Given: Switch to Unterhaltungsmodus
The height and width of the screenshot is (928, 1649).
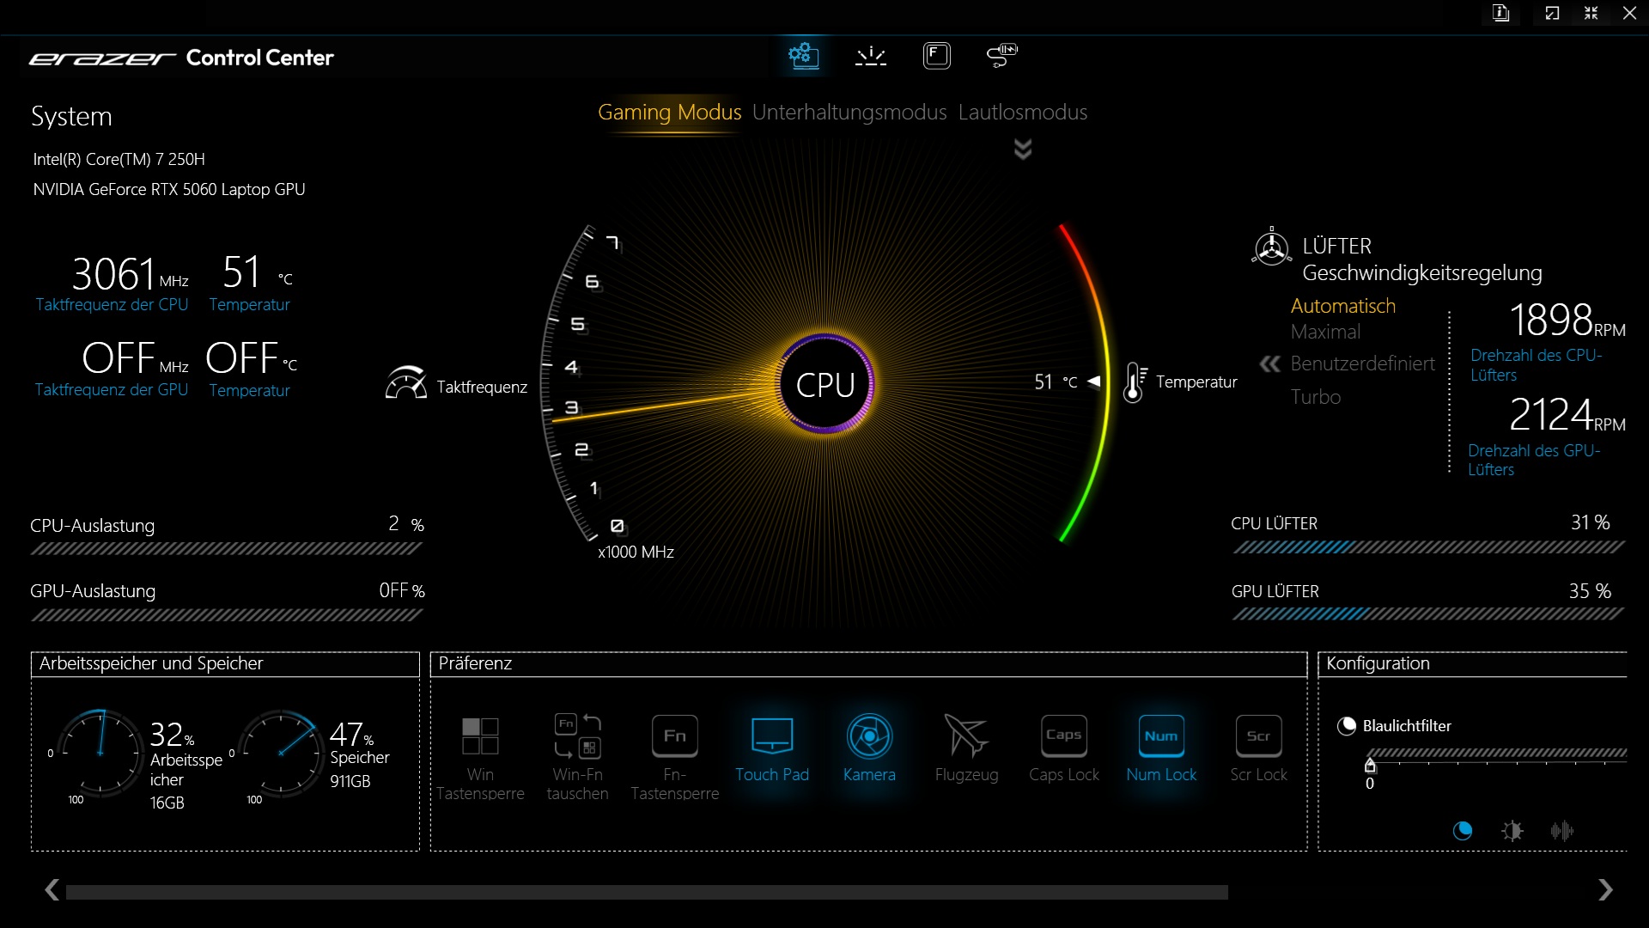Looking at the screenshot, I should (x=849, y=113).
